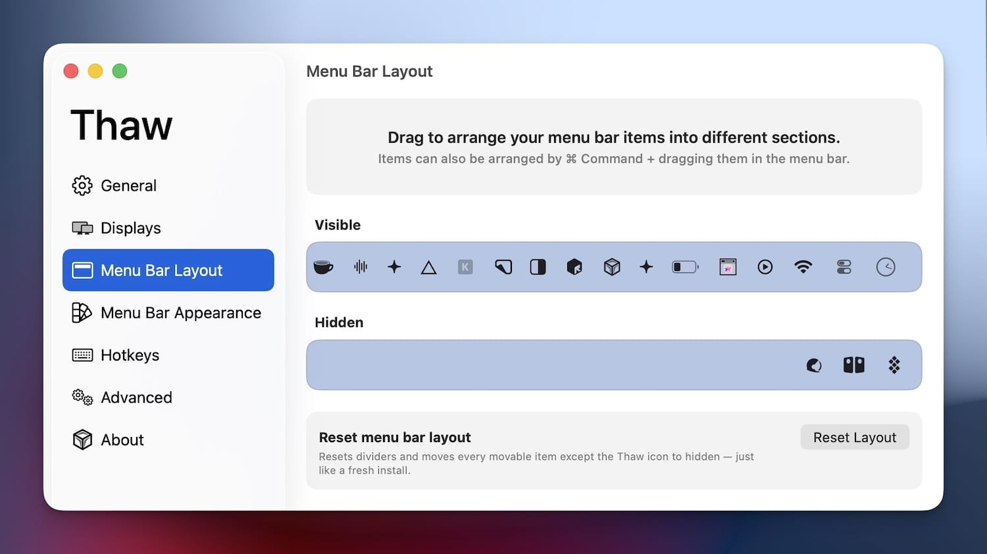The image size is (987, 554).
Task: Click the Visible section label
Action: pos(338,225)
